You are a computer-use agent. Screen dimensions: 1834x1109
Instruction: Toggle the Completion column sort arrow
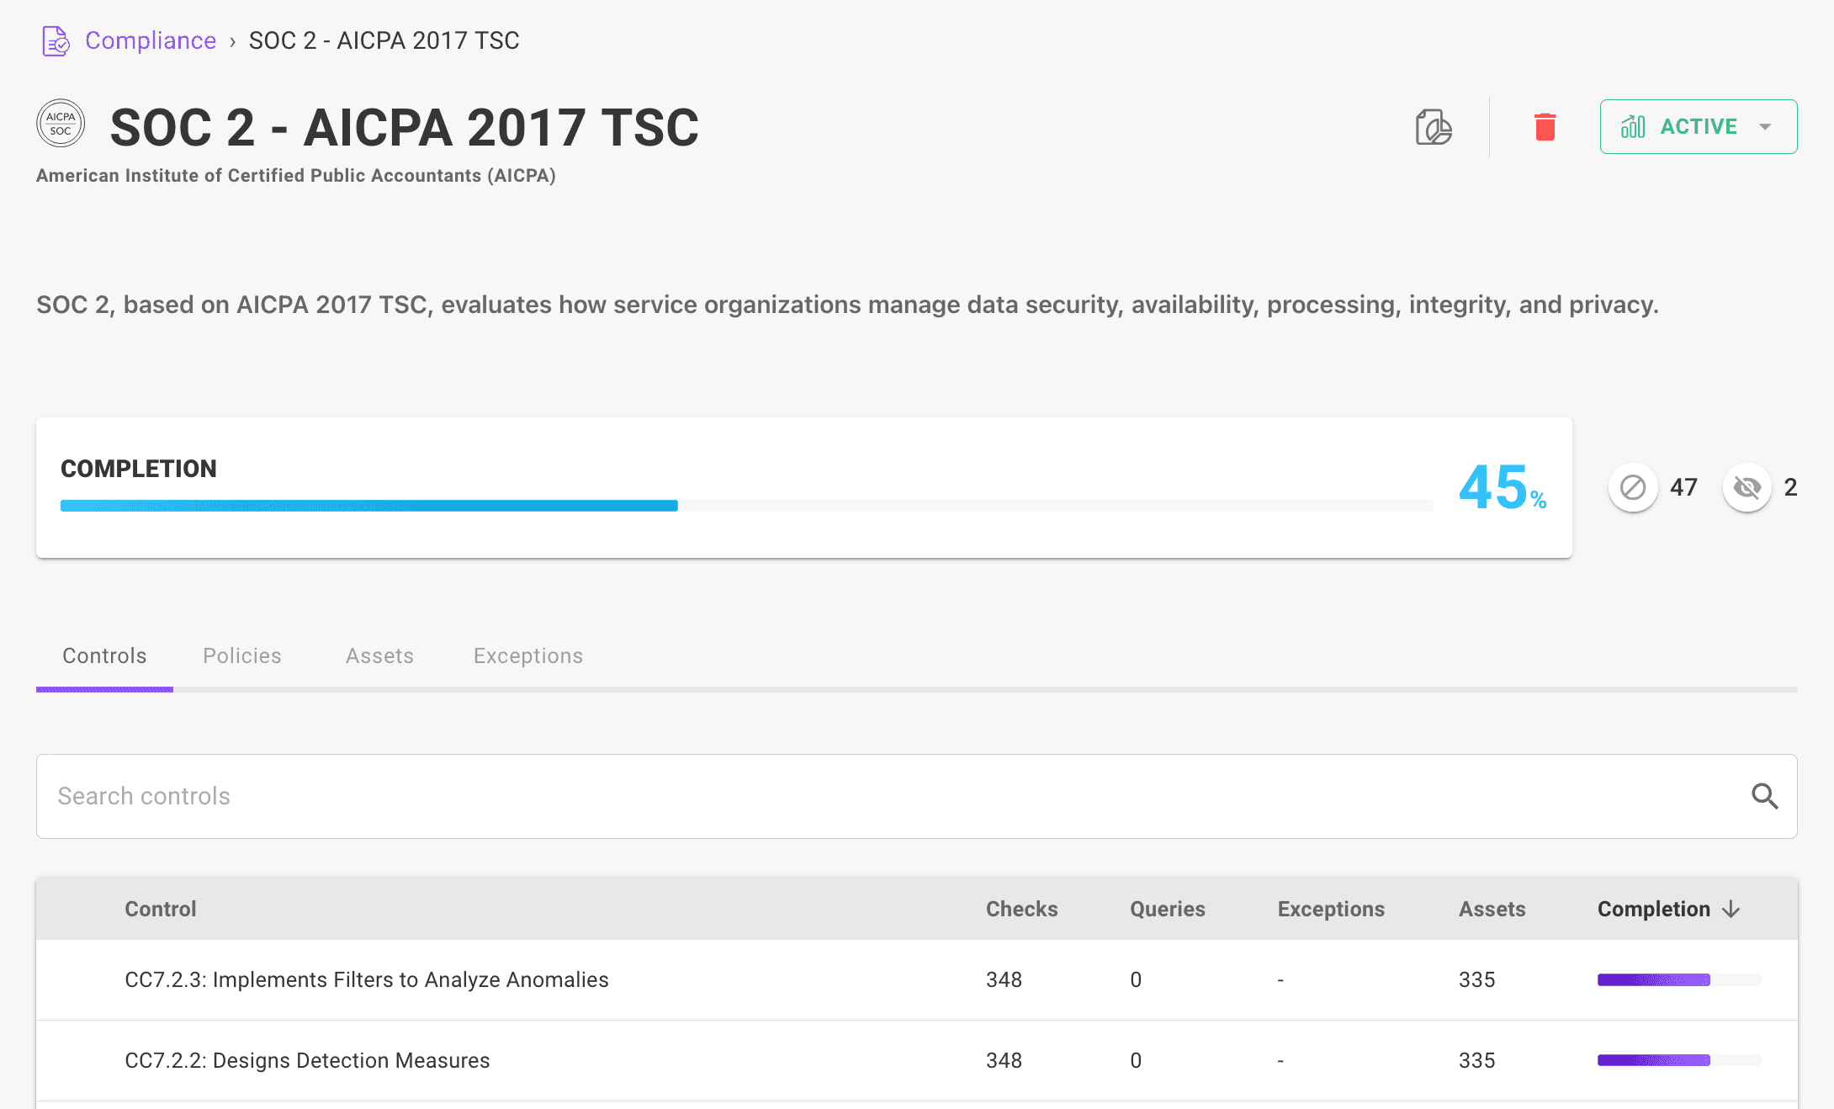[x=1731, y=909]
